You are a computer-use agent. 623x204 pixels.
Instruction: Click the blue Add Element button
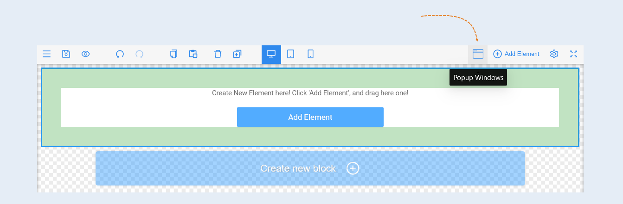310,117
